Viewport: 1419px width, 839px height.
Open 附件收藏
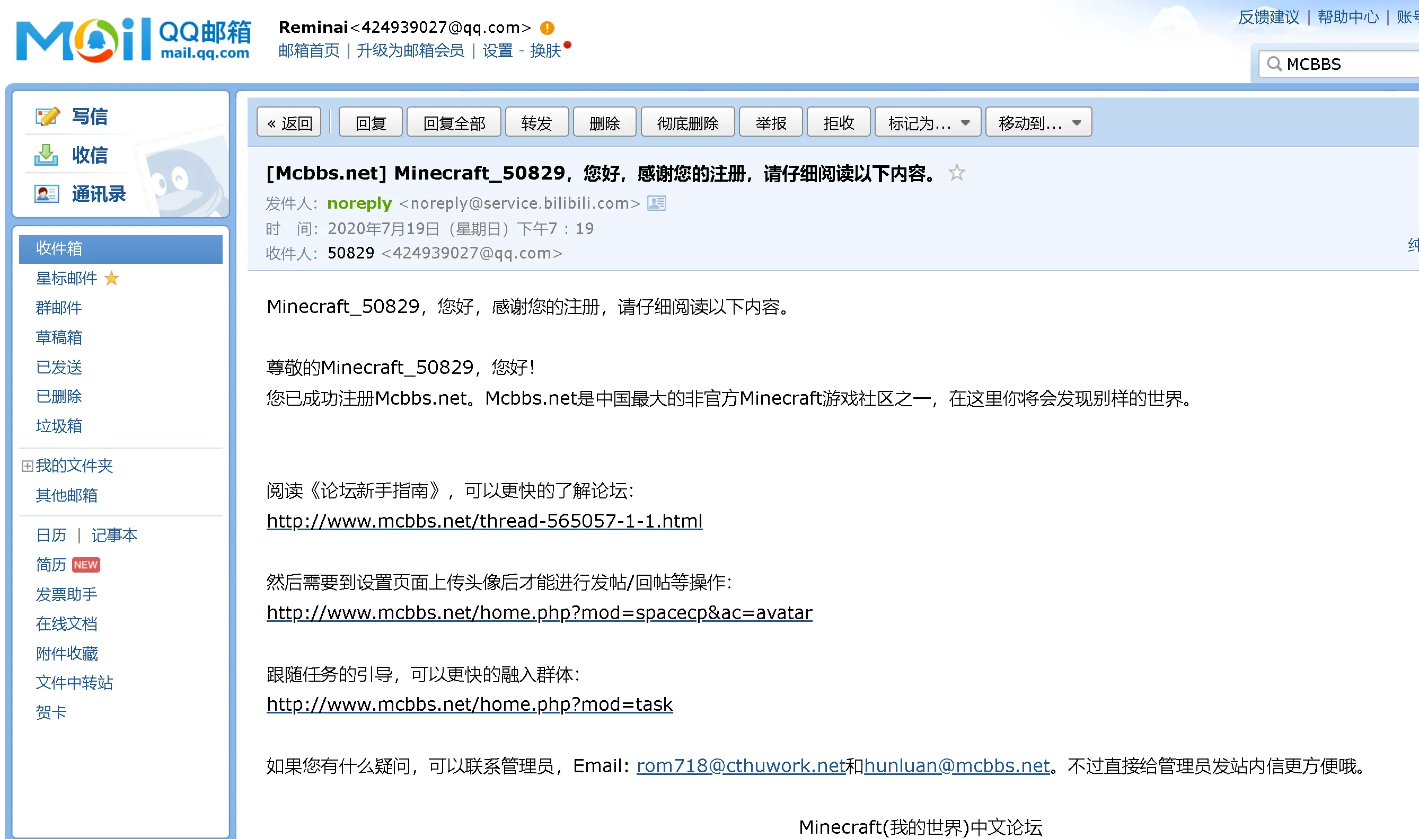(x=66, y=654)
